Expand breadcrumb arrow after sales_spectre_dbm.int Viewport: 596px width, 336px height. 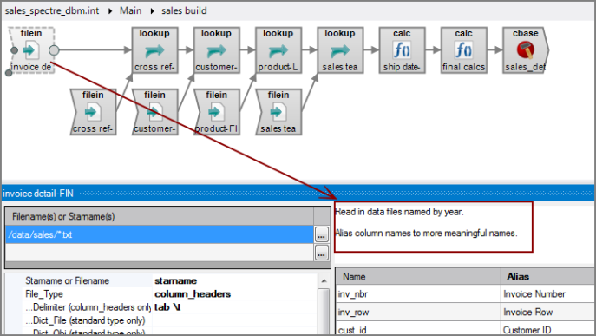[110, 11]
